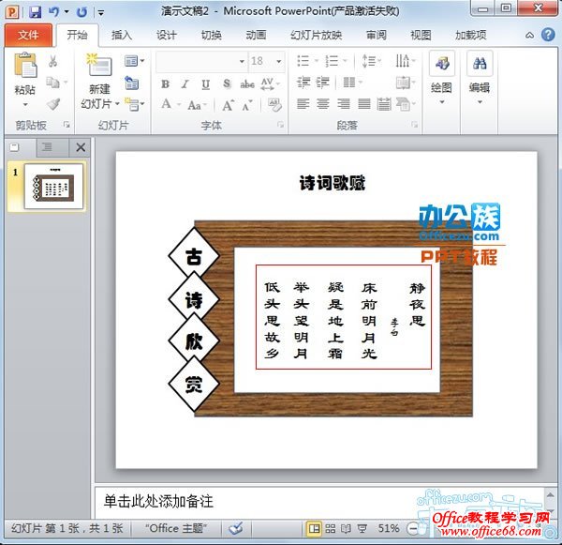The width and height of the screenshot is (562, 545).
Task: Click the New Slide (新建幻灯片) icon
Action: 98,67
